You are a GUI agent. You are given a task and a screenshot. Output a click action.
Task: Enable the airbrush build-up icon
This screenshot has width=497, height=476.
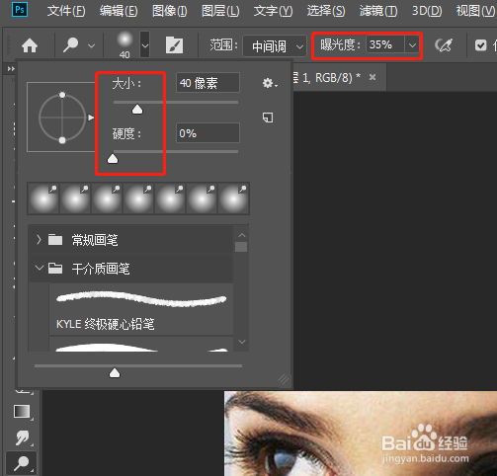coord(444,45)
